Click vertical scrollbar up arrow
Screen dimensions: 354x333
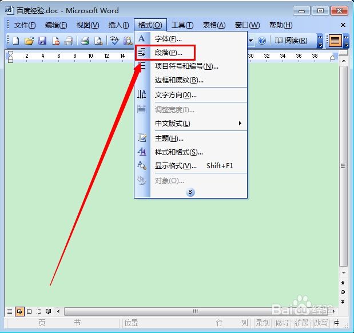(x=344, y=61)
